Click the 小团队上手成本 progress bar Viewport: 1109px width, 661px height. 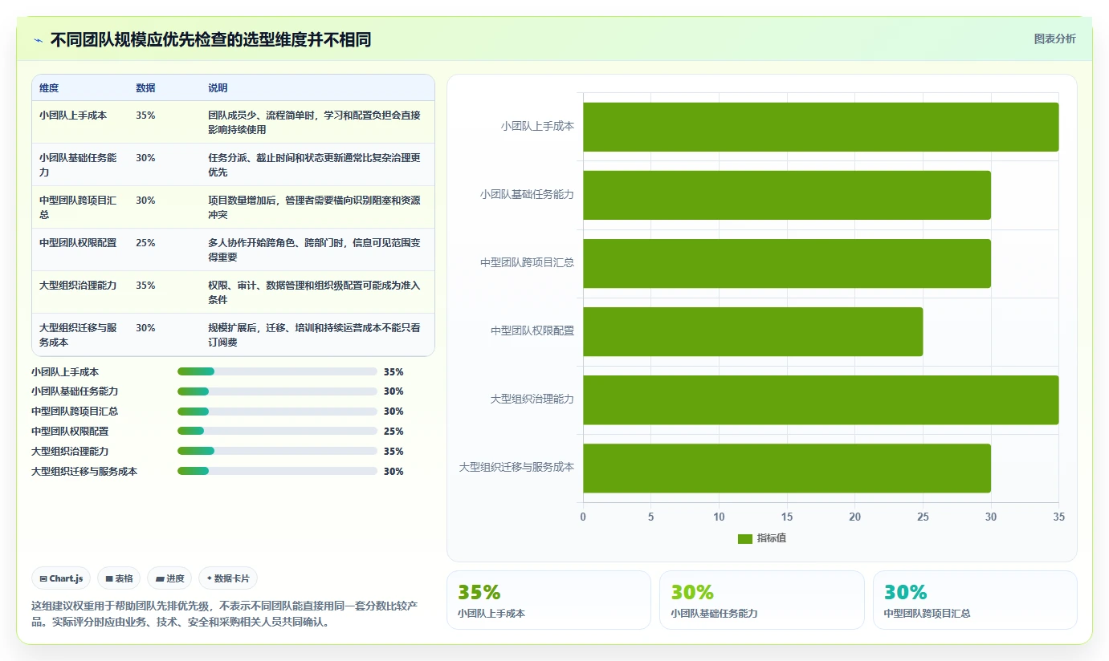point(277,371)
